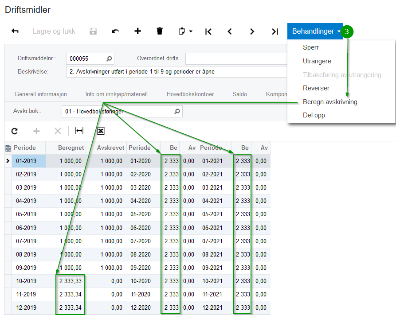This screenshot has height=315, width=396.
Task: Click the Beskrivelse text field
Action: [x=177, y=71]
